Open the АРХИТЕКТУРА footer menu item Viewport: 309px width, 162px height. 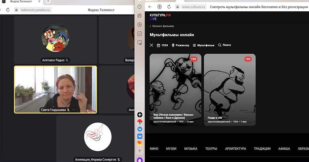coord(236,149)
